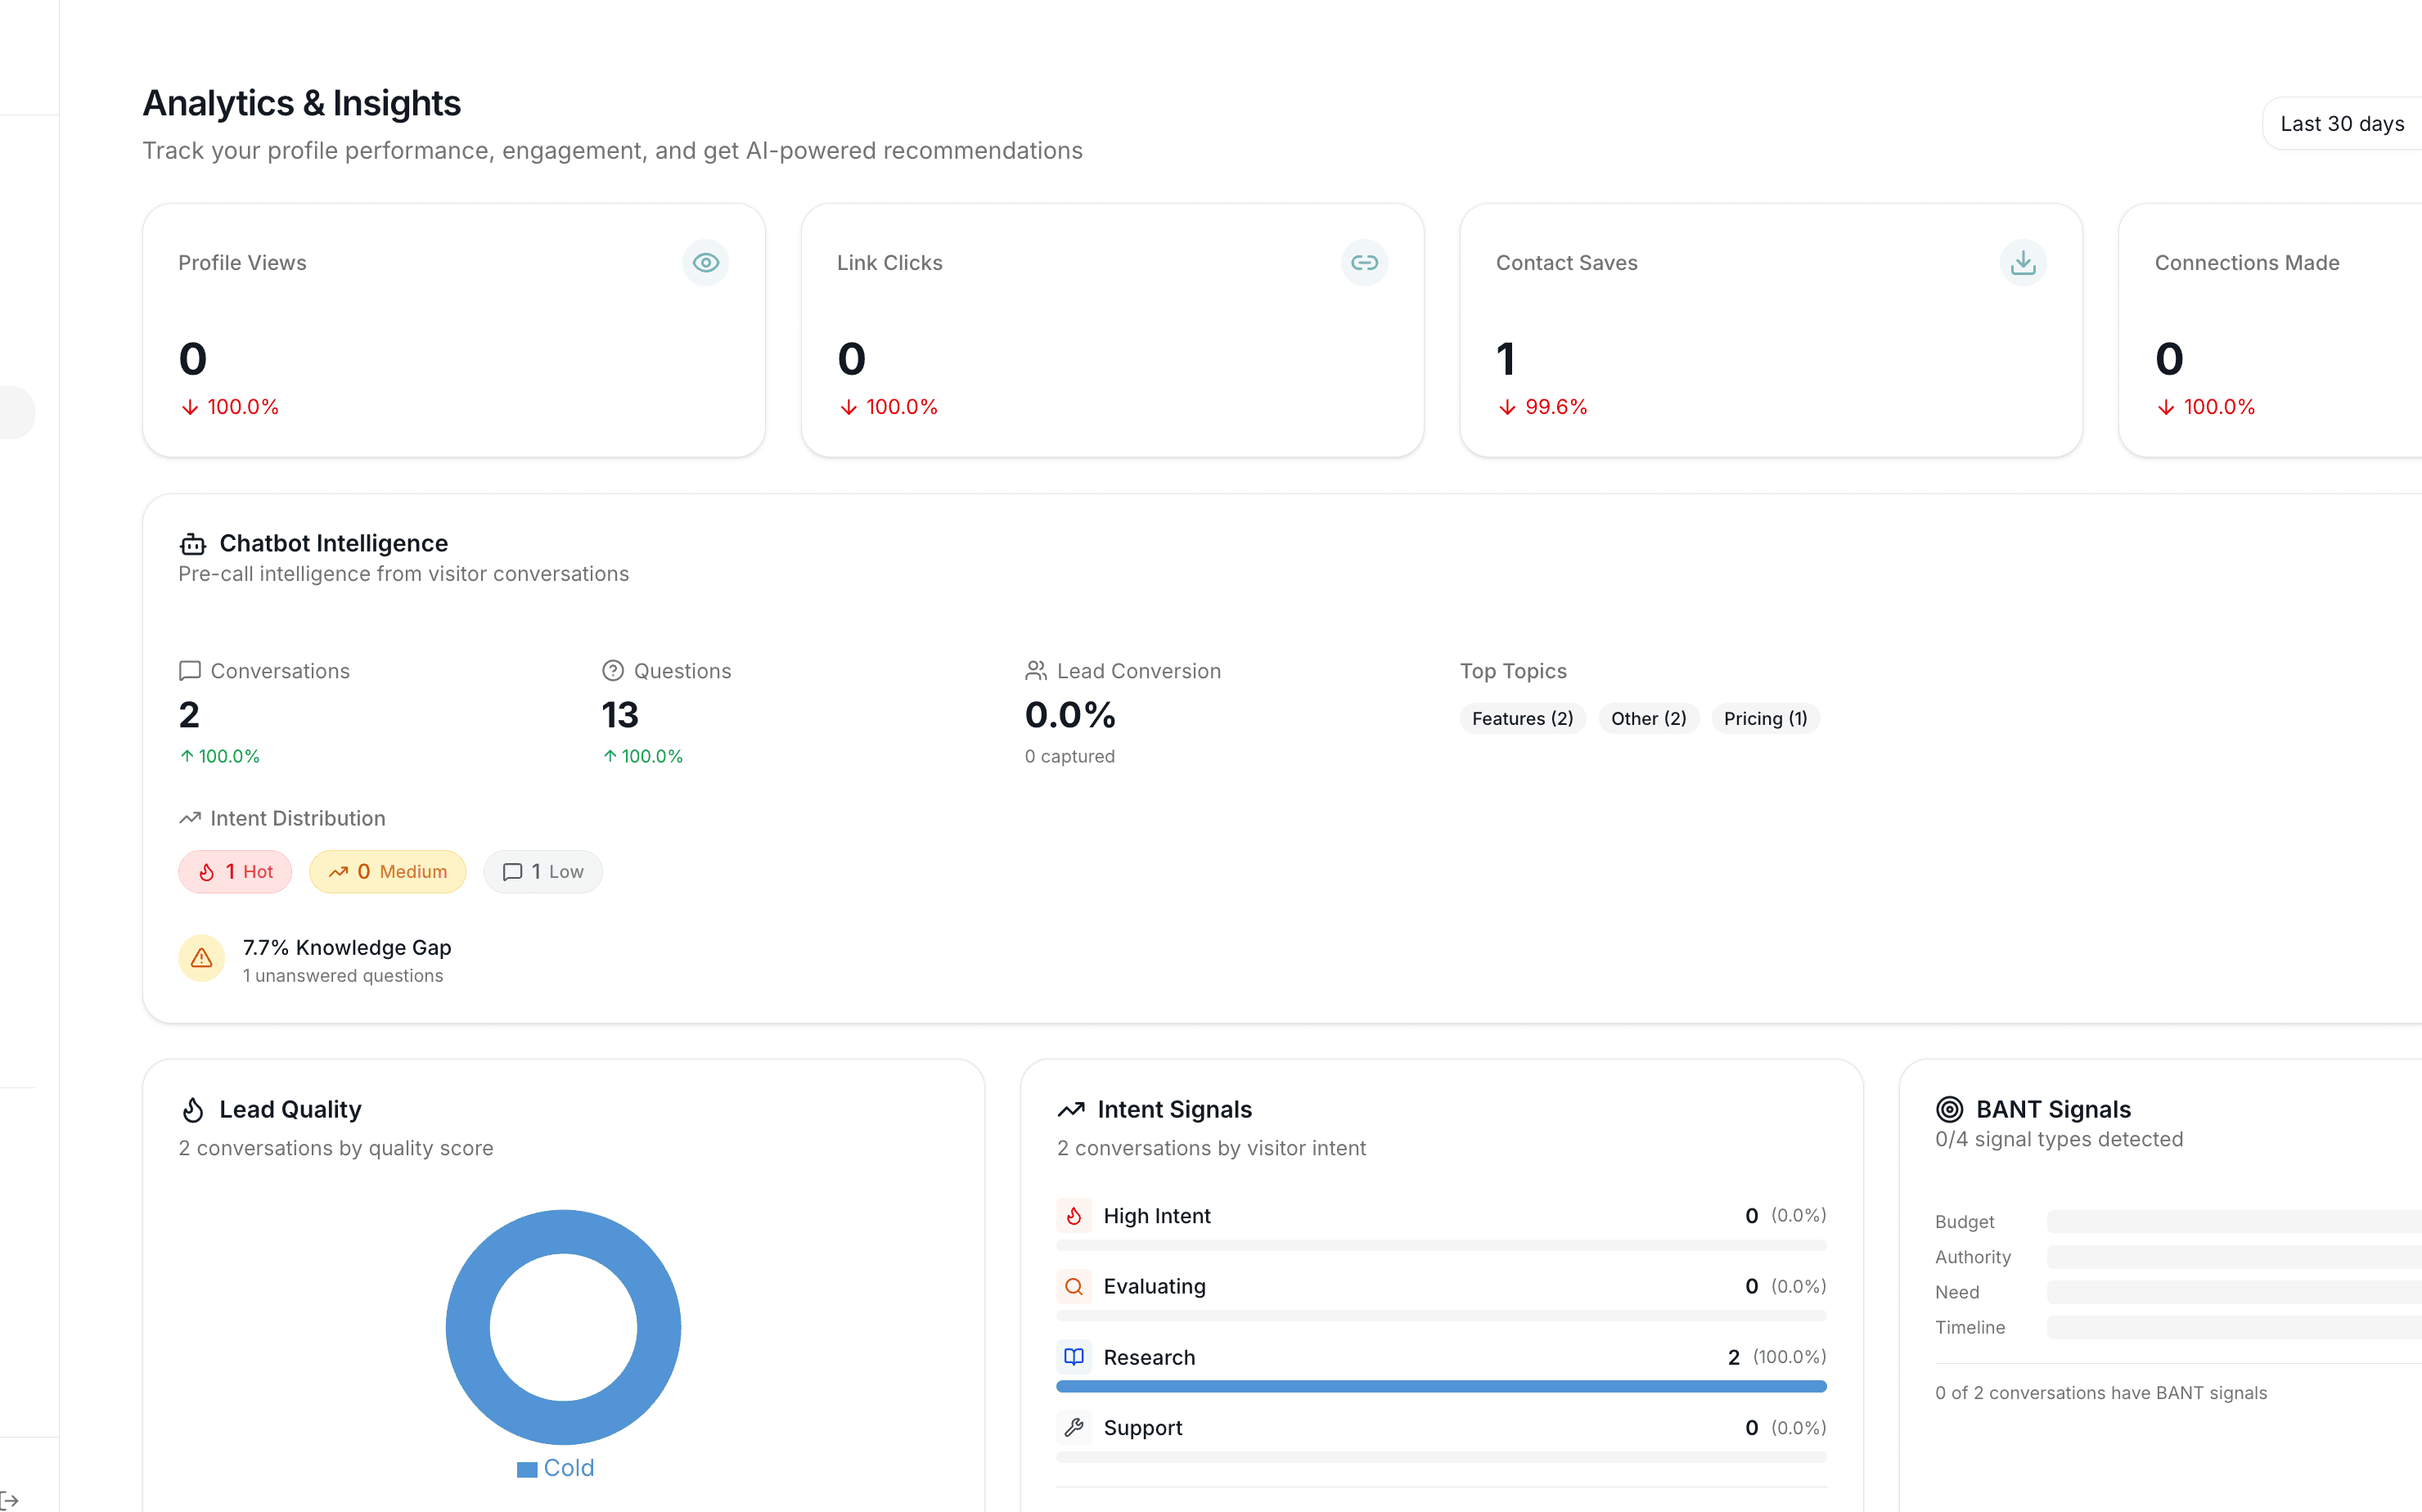The image size is (2422, 1512).
Task: Click the Research book icon
Action: click(x=1073, y=1357)
